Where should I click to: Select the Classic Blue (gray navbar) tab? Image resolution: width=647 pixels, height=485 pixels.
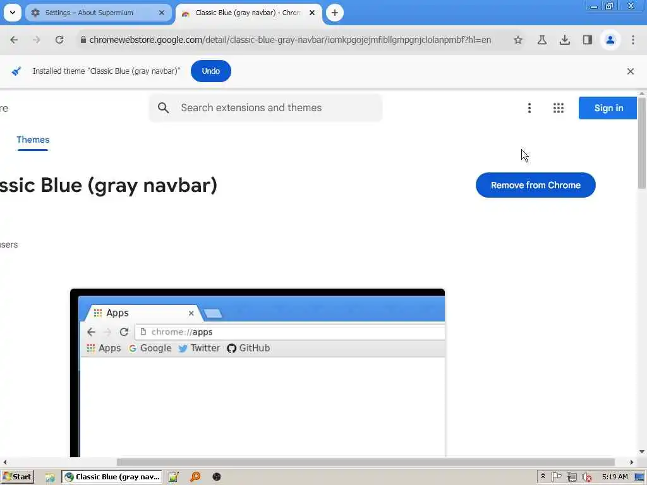click(249, 13)
